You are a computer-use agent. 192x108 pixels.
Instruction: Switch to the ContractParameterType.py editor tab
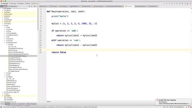[x=115, y=6]
